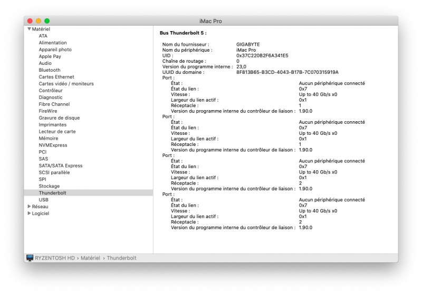This screenshot has width=422, height=294.
Task: Open Gravure de disque entry
Action: click(59, 117)
